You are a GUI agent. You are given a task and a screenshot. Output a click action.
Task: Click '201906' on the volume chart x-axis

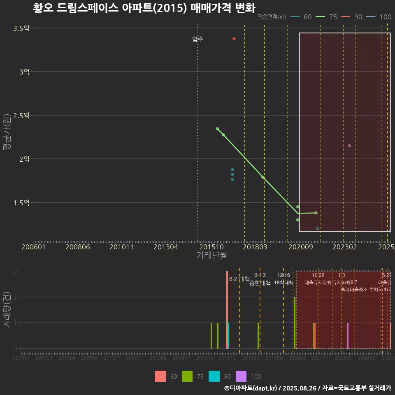[x=274, y=358]
